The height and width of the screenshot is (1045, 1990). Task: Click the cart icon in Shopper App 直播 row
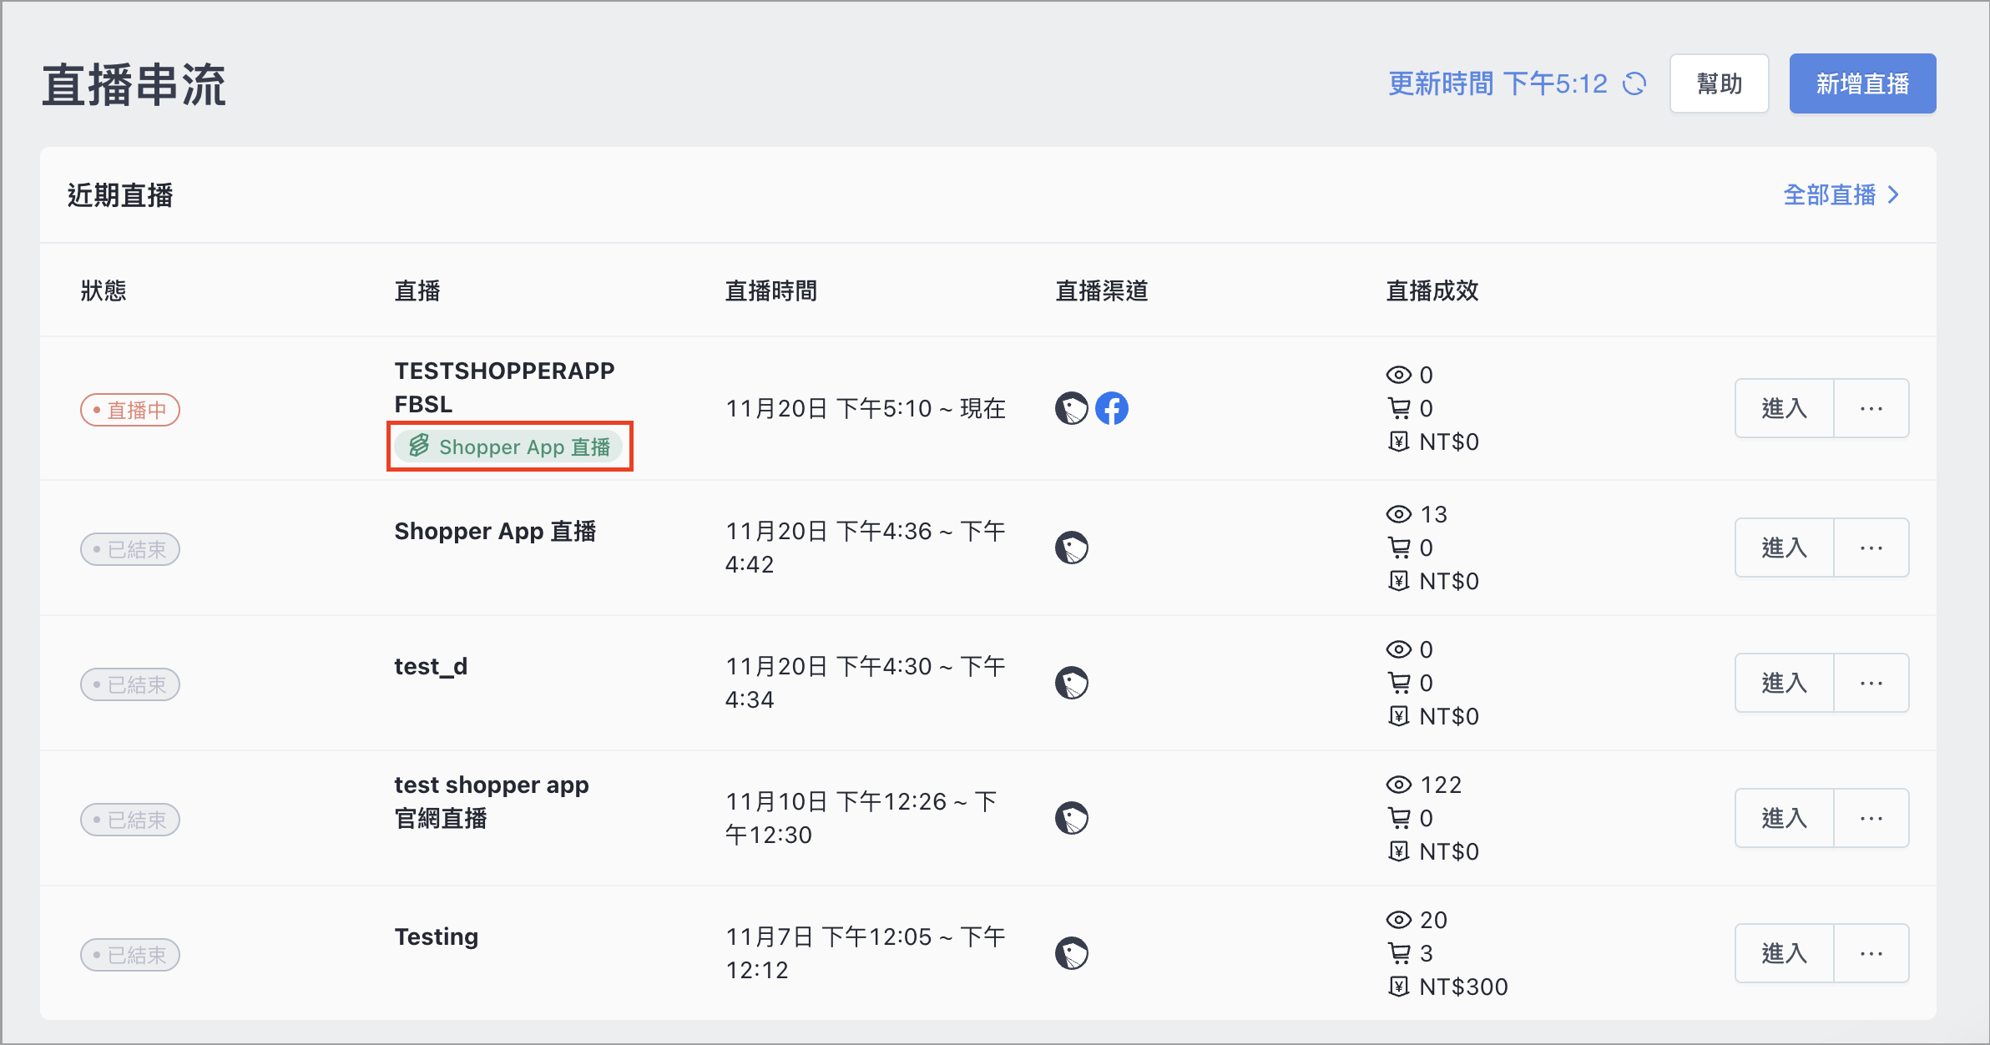tap(1399, 547)
